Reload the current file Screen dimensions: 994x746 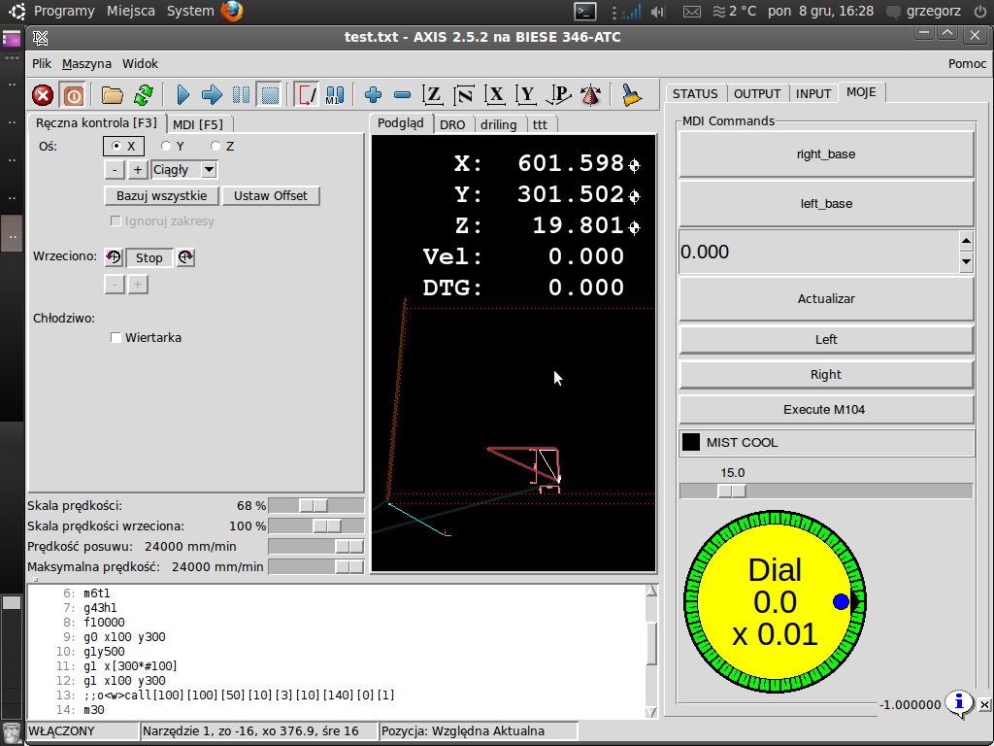pyautogui.click(x=144, y=96)
